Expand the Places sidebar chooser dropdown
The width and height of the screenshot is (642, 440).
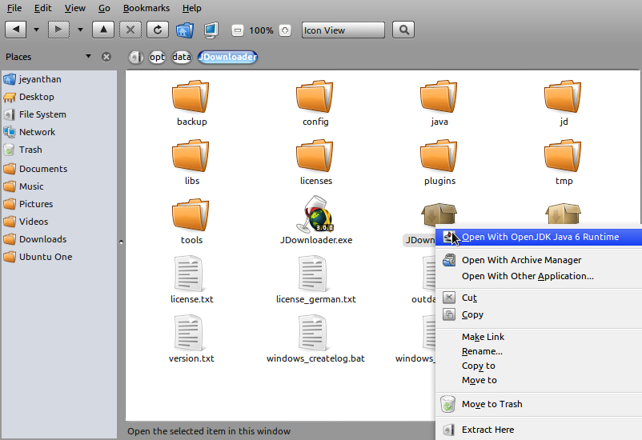point(89,57)
